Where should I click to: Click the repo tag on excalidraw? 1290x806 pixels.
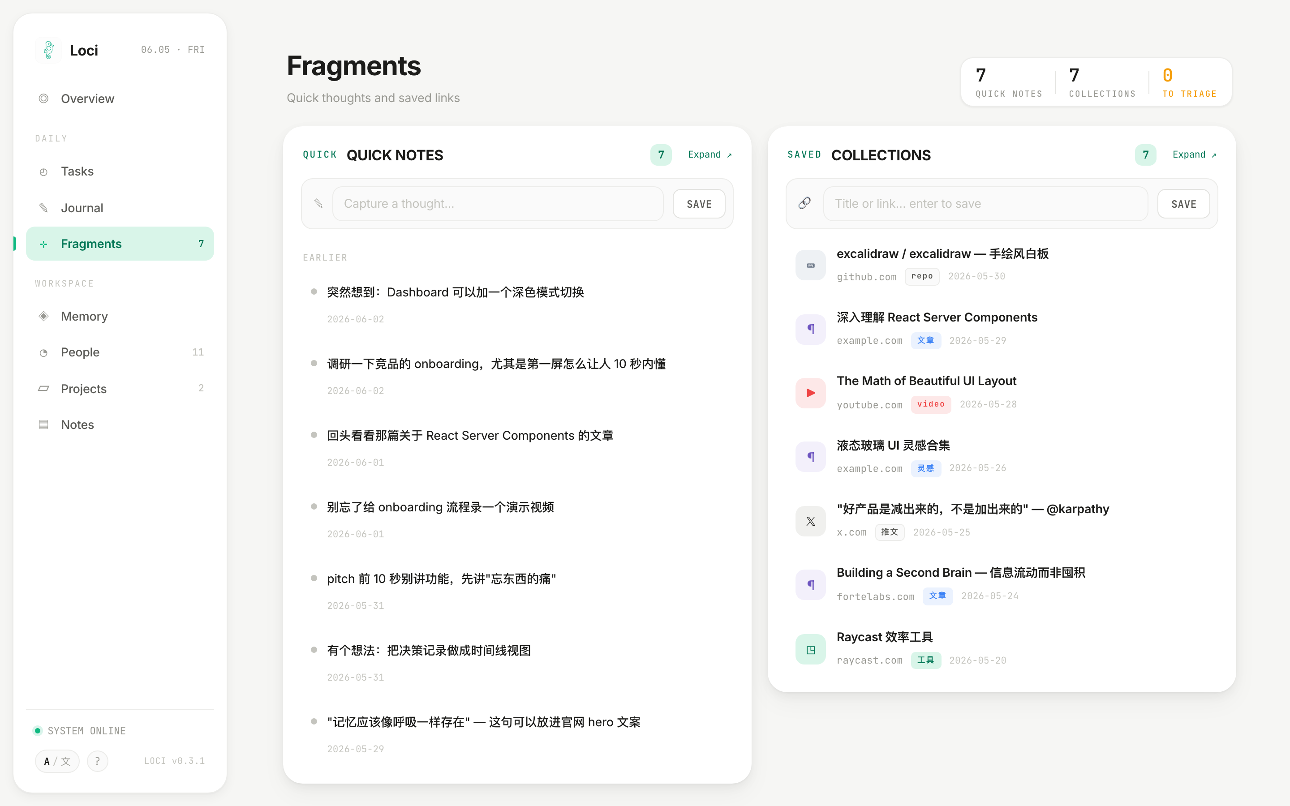coord(922,276)
